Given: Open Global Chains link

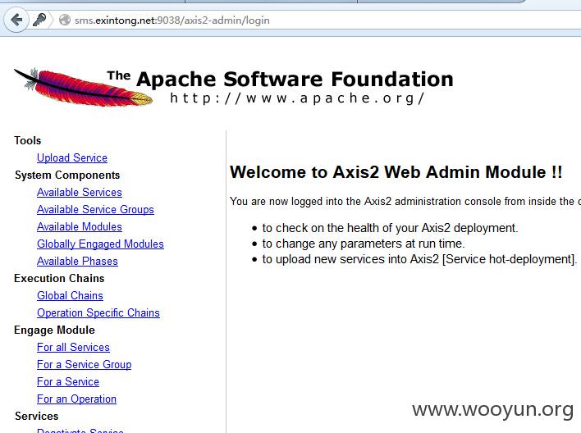Looking at the screenshot, I should click(x=70, y=295).
